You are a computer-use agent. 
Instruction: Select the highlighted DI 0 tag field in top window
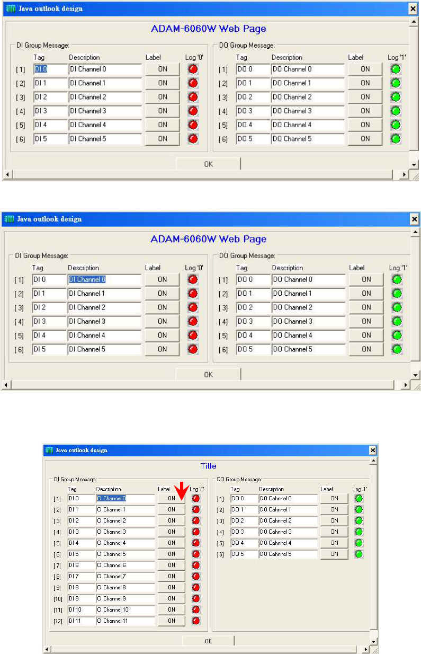51,69
